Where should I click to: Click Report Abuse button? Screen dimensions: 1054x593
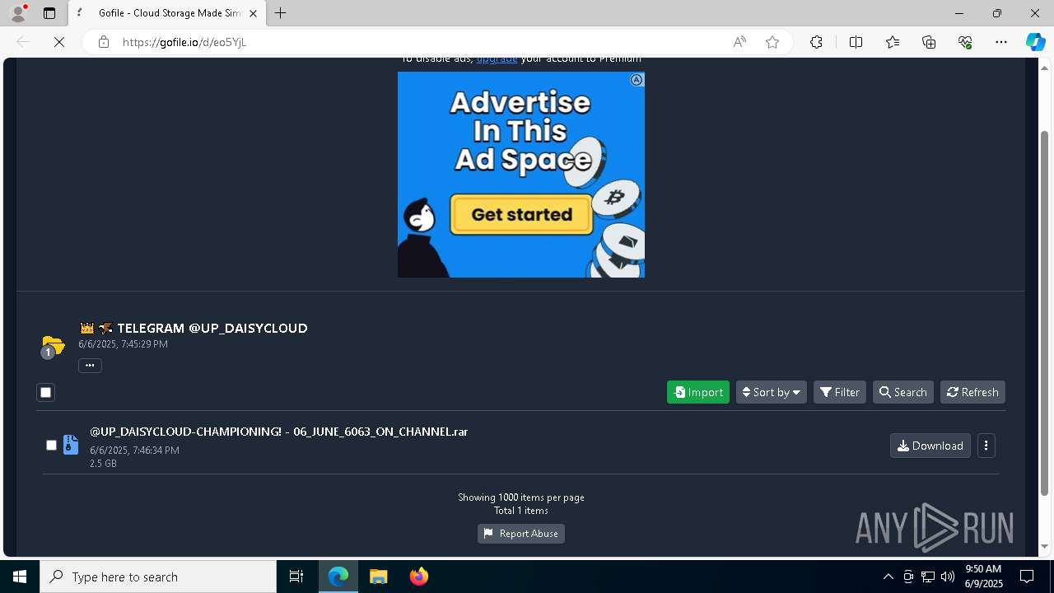click(x=521, y=534)
